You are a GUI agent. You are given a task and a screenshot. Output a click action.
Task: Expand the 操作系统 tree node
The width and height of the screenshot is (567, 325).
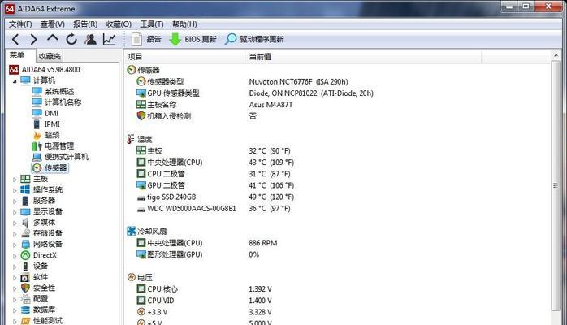pos(15,190)
